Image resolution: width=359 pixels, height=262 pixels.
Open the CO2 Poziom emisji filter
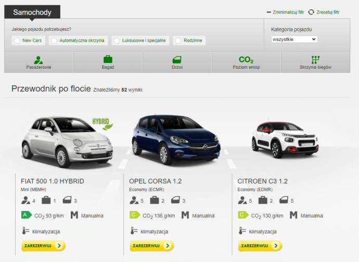coord(246,62)
